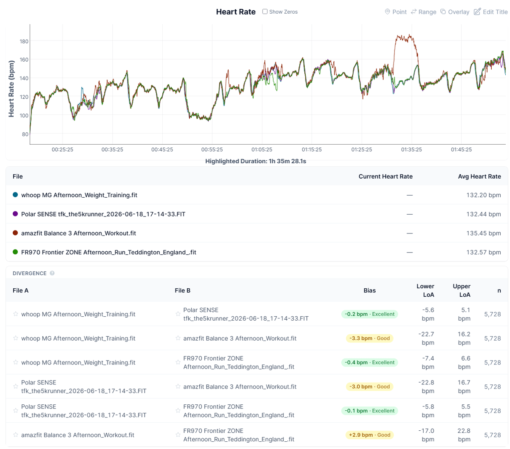
Task: Click the -3.0 bpm Good badge
Action: point(369,387)
